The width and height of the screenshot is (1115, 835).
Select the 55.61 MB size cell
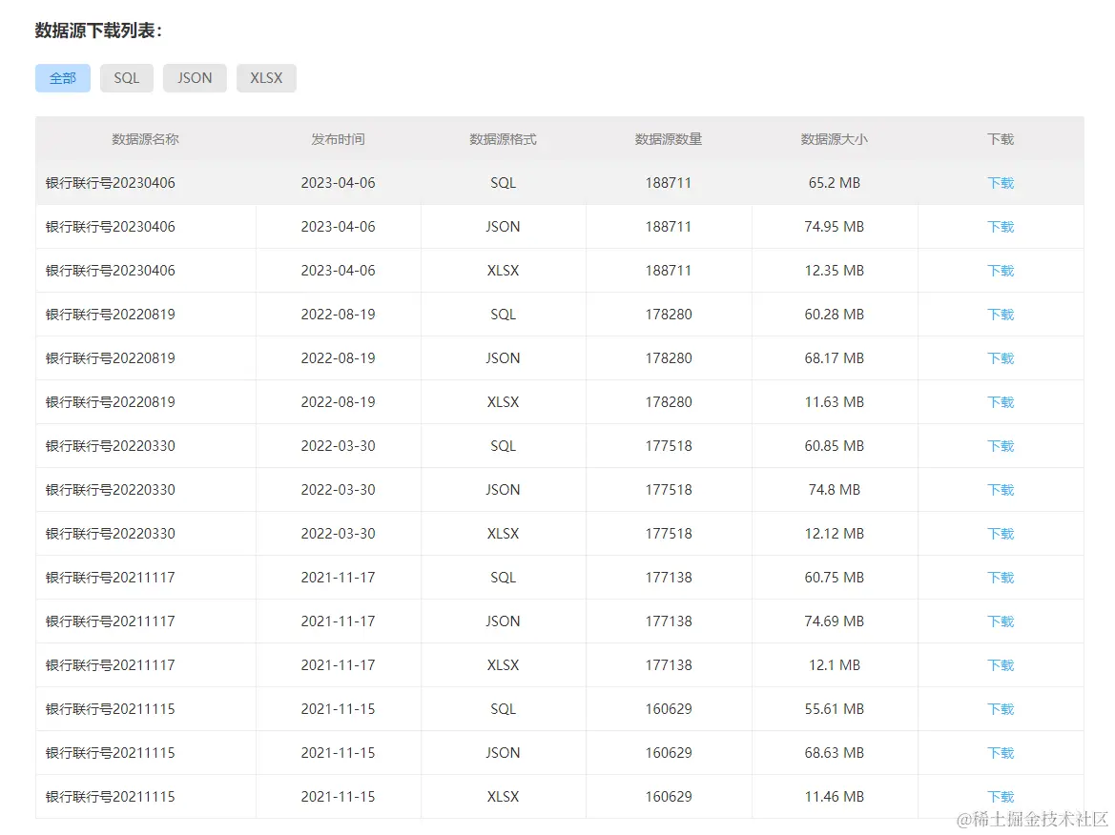pyautogui.click(x=835, y=709)
